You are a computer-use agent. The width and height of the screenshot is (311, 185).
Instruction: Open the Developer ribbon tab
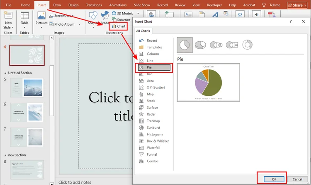point(214,5)
